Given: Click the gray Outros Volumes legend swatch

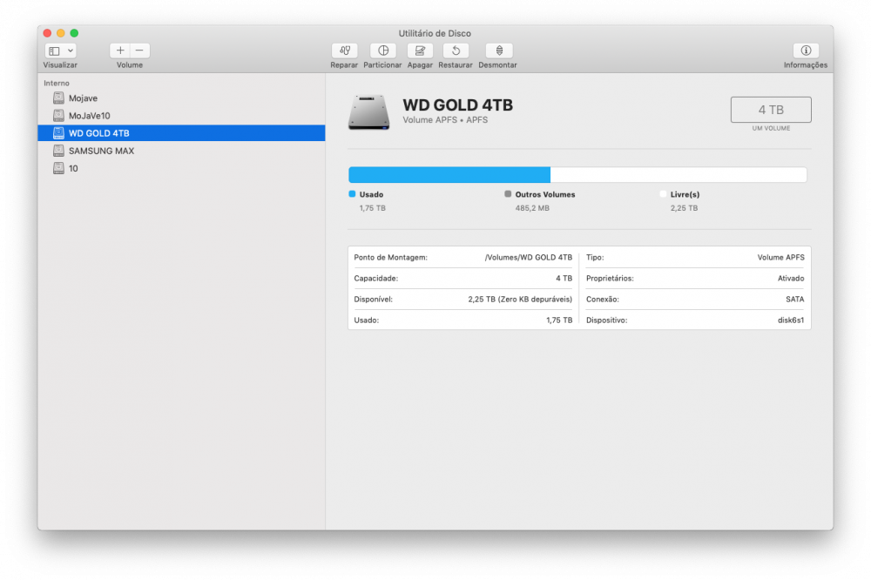Looking at the screenshot, I should click(508, 194).
